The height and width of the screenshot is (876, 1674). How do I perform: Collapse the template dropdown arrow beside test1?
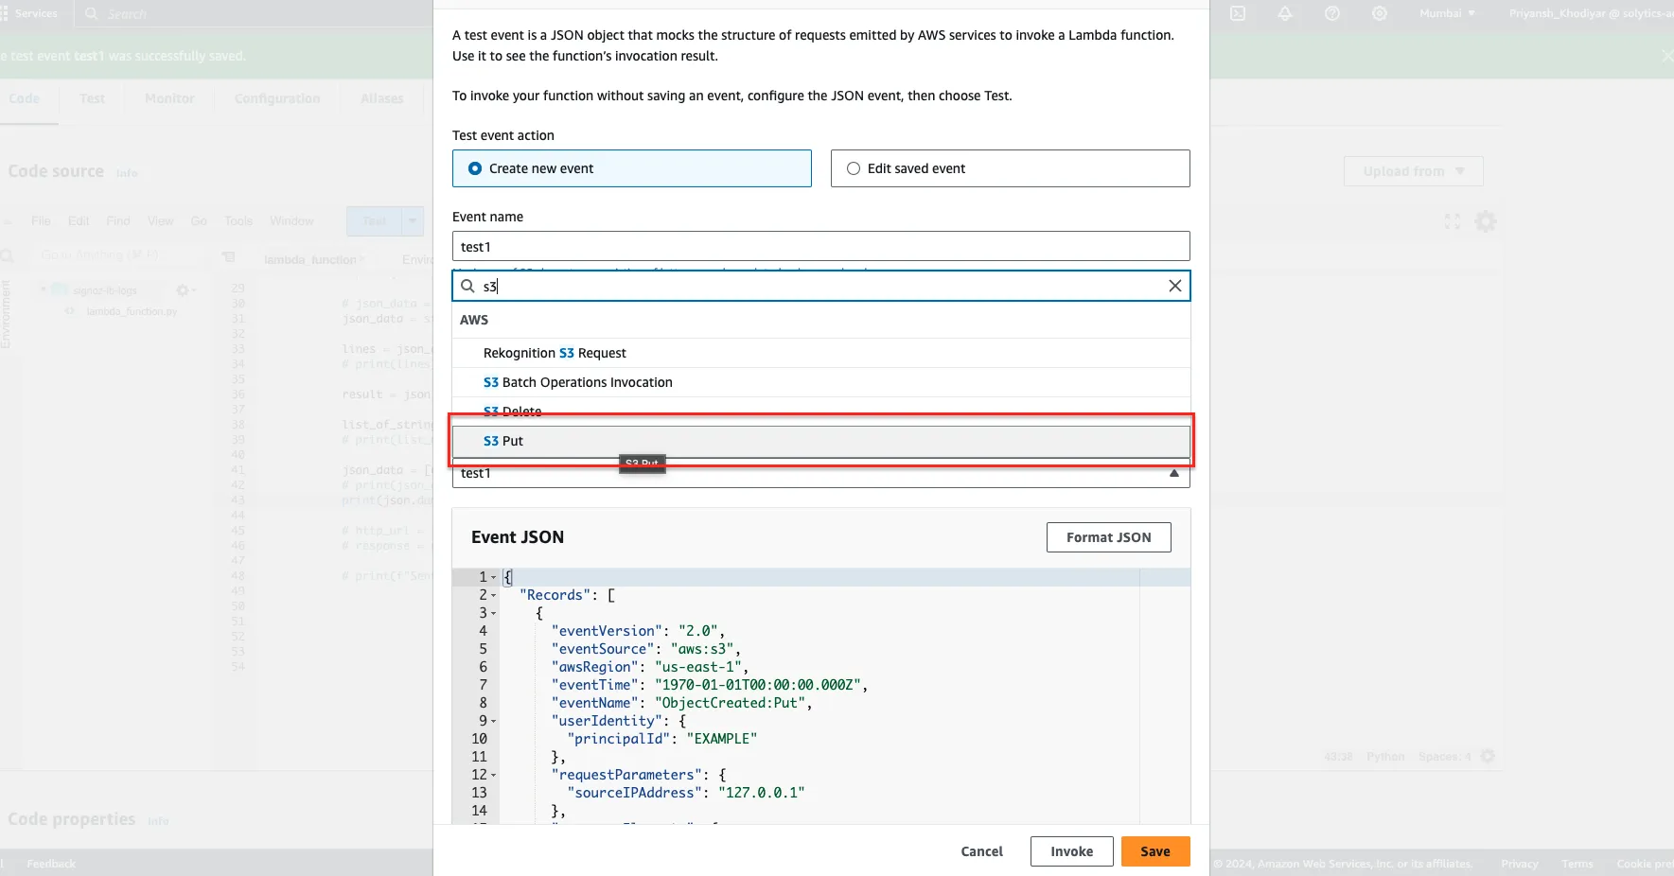pos(1174,473)
